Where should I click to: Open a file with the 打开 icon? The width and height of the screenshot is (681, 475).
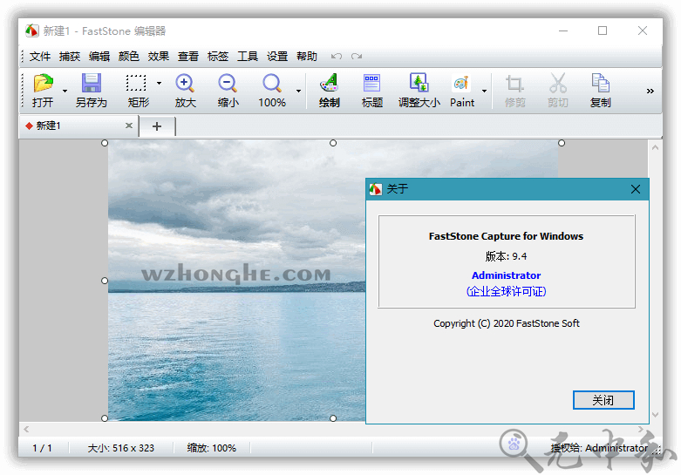43,91
